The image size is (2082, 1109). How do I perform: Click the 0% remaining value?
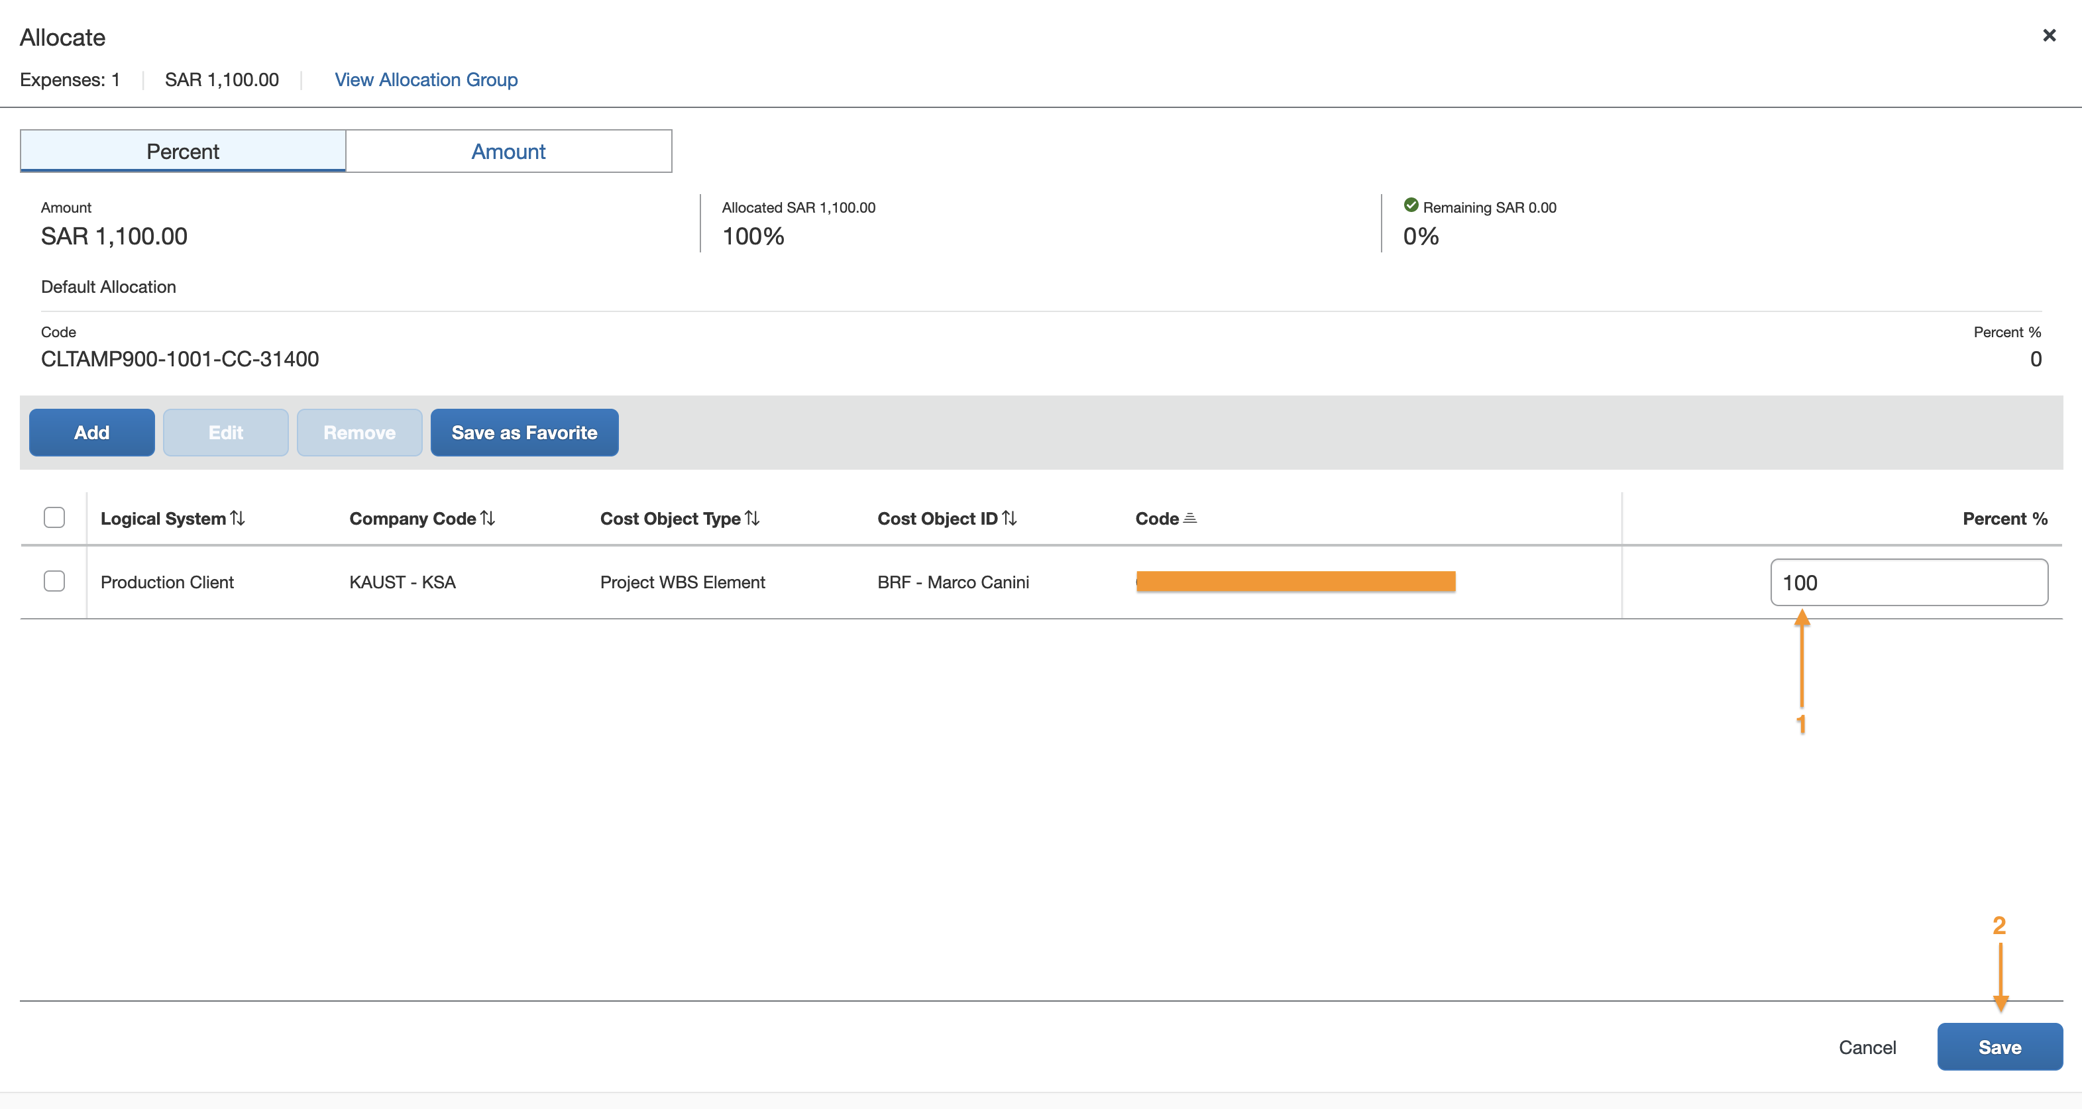(x=1421, y=236)
